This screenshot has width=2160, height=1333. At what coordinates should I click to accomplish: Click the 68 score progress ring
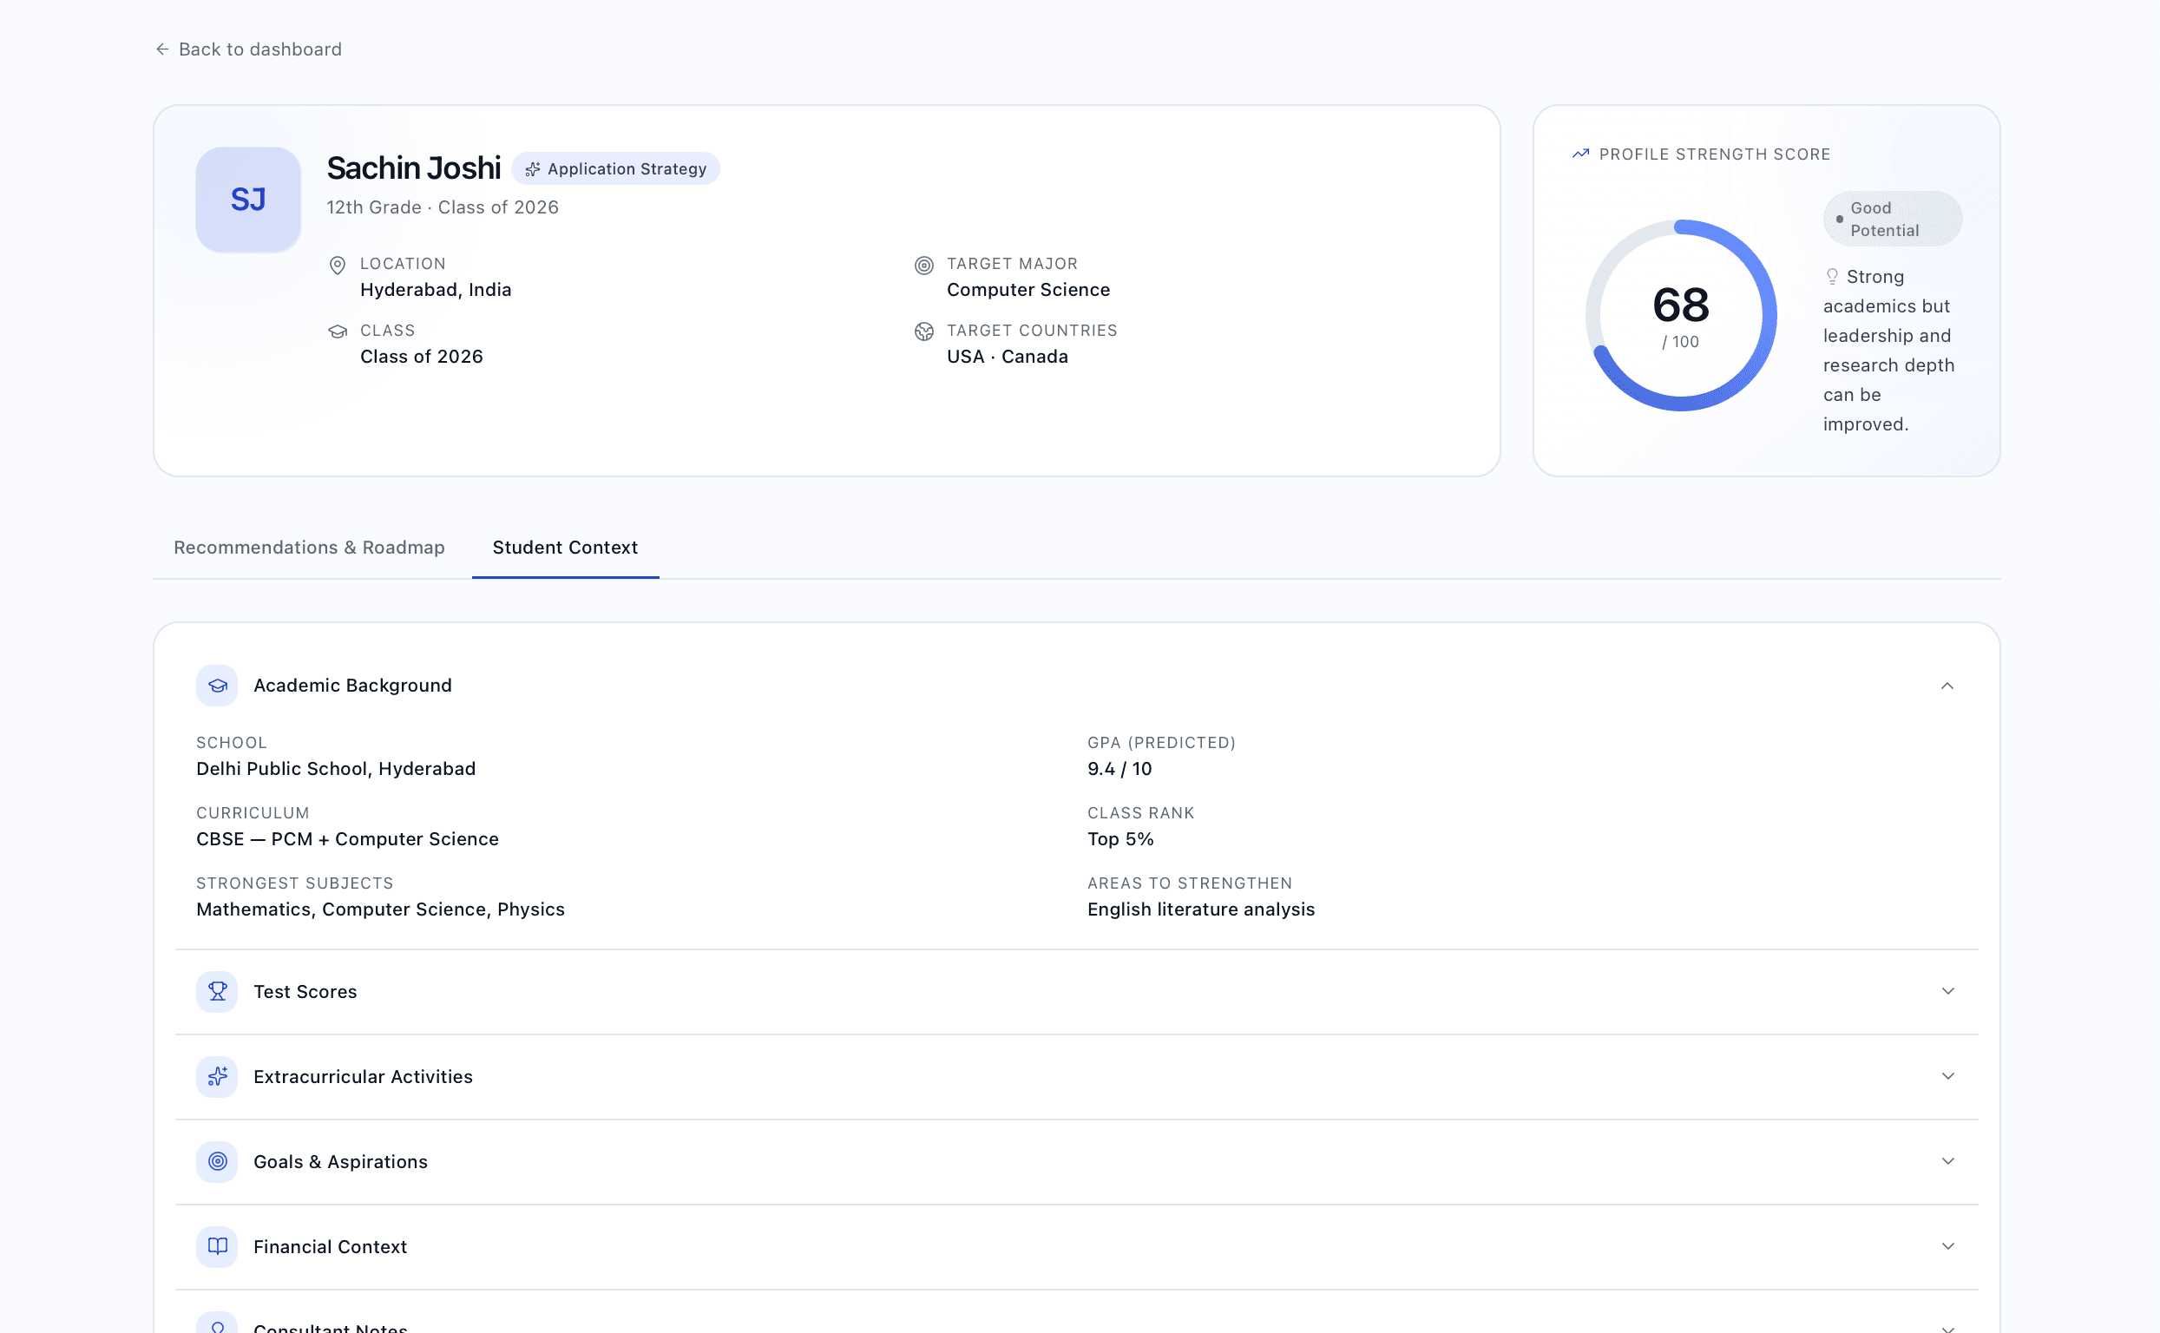[1680, 316]
